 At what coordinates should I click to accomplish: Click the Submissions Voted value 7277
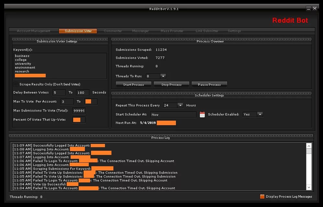[160, 58]
